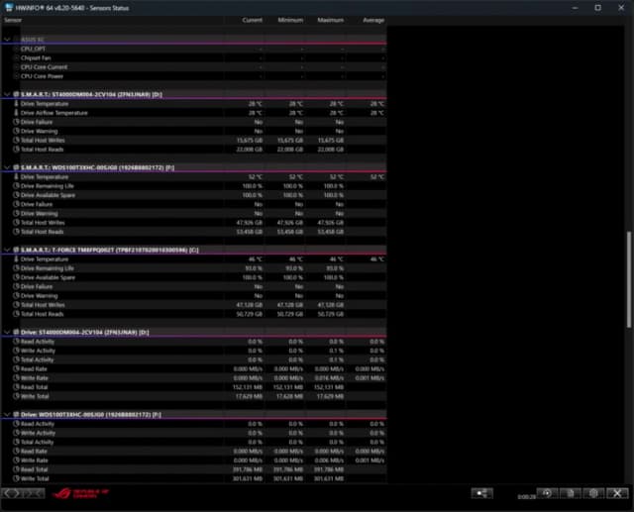Click thermometer icon of Drive Temperature under drive D: S.M.A.R.T.
634x512 pixels.
pyautogui.click(x=16, y=103)
